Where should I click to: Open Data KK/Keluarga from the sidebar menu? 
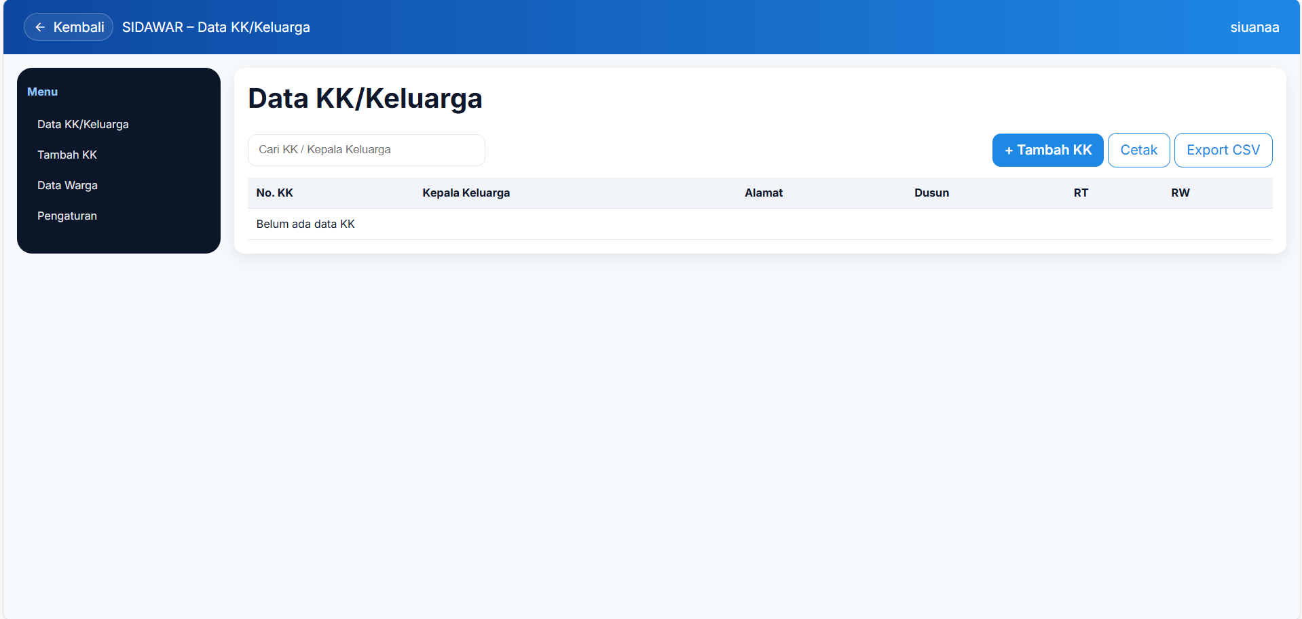click(x=83, y=124)
